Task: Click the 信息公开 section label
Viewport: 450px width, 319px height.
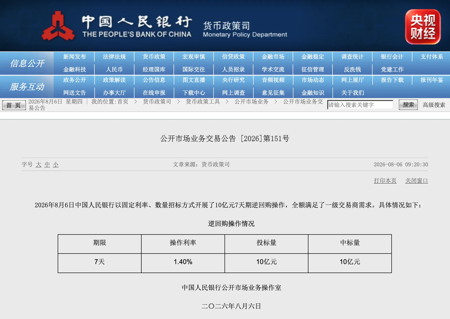Action: tap(27, 63)
